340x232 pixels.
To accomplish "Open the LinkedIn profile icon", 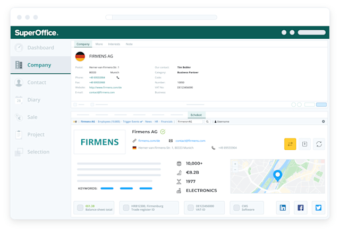I will (x=283, y=208).
